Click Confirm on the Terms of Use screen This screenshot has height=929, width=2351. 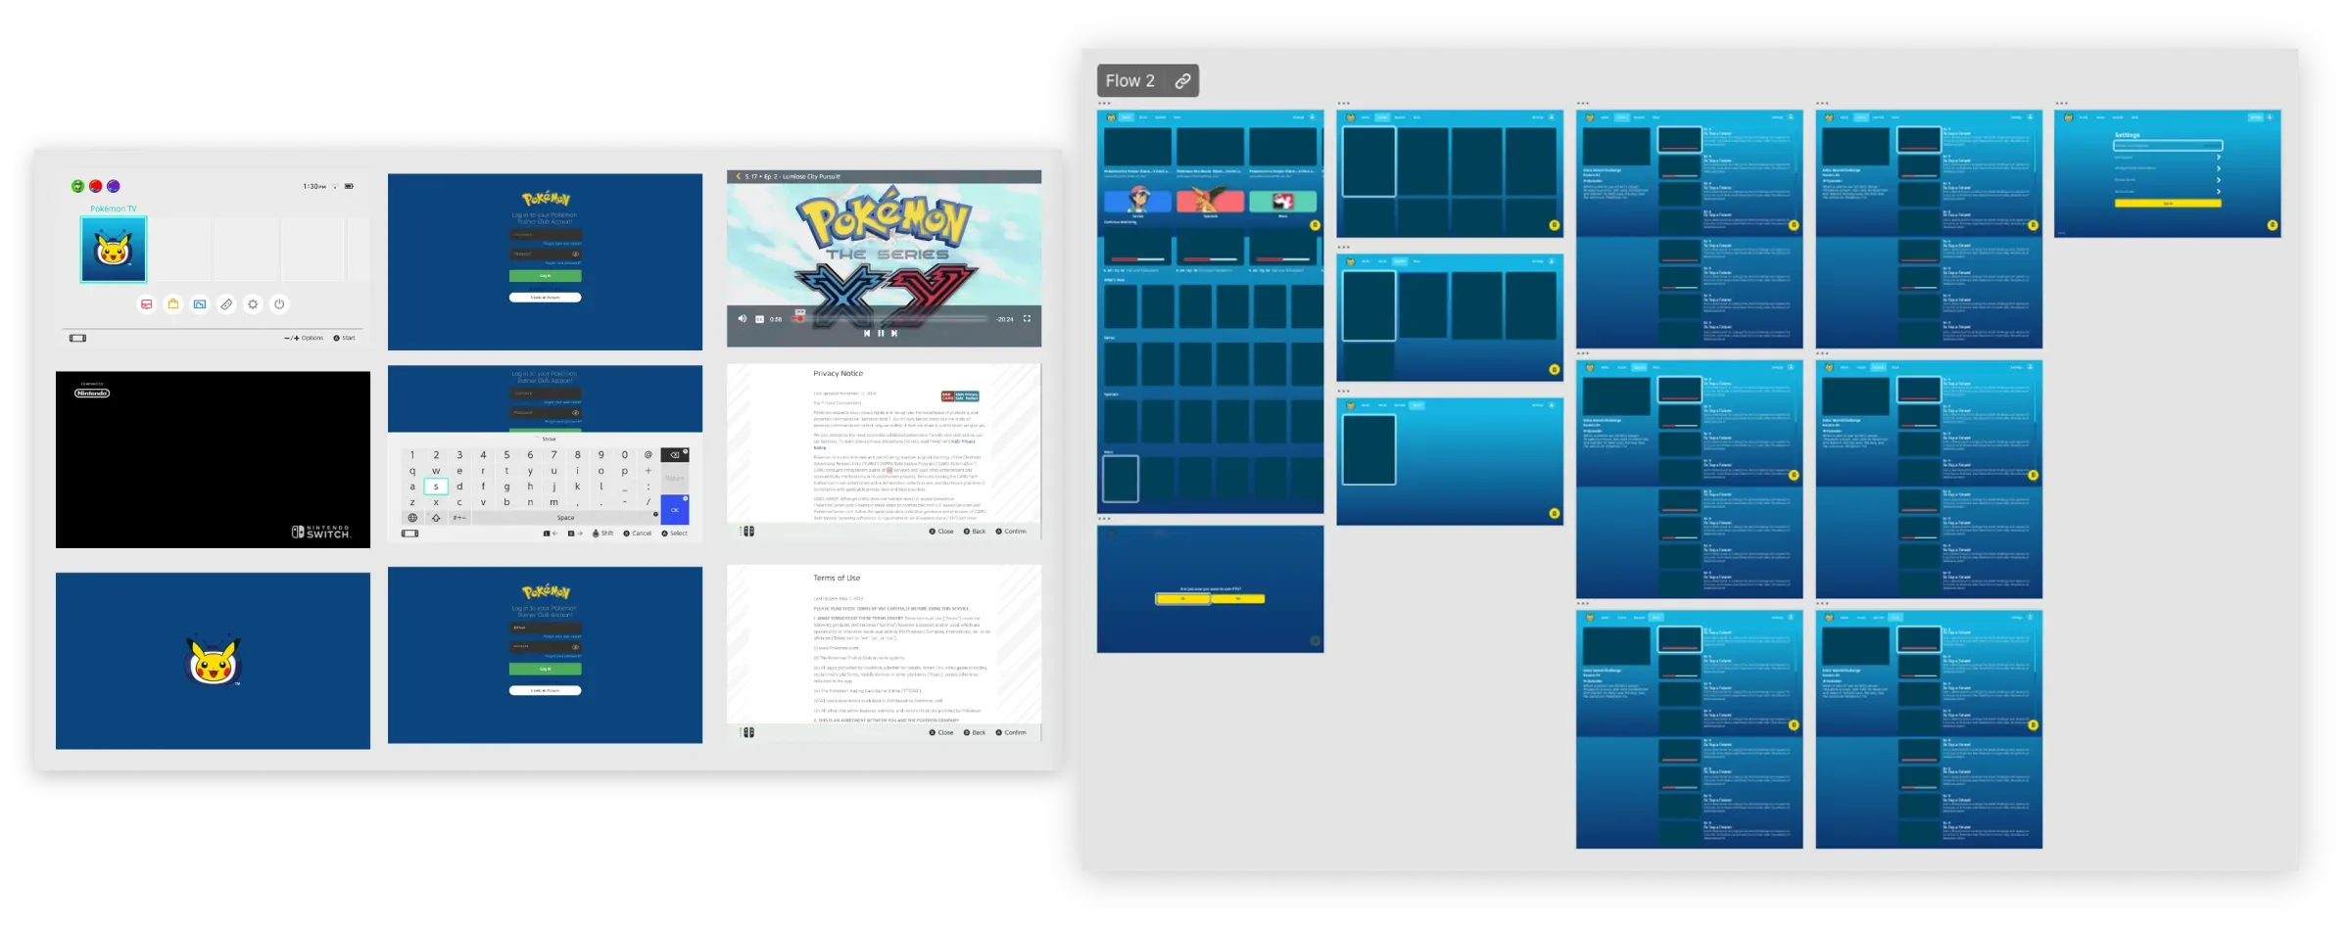point(1011,732)
